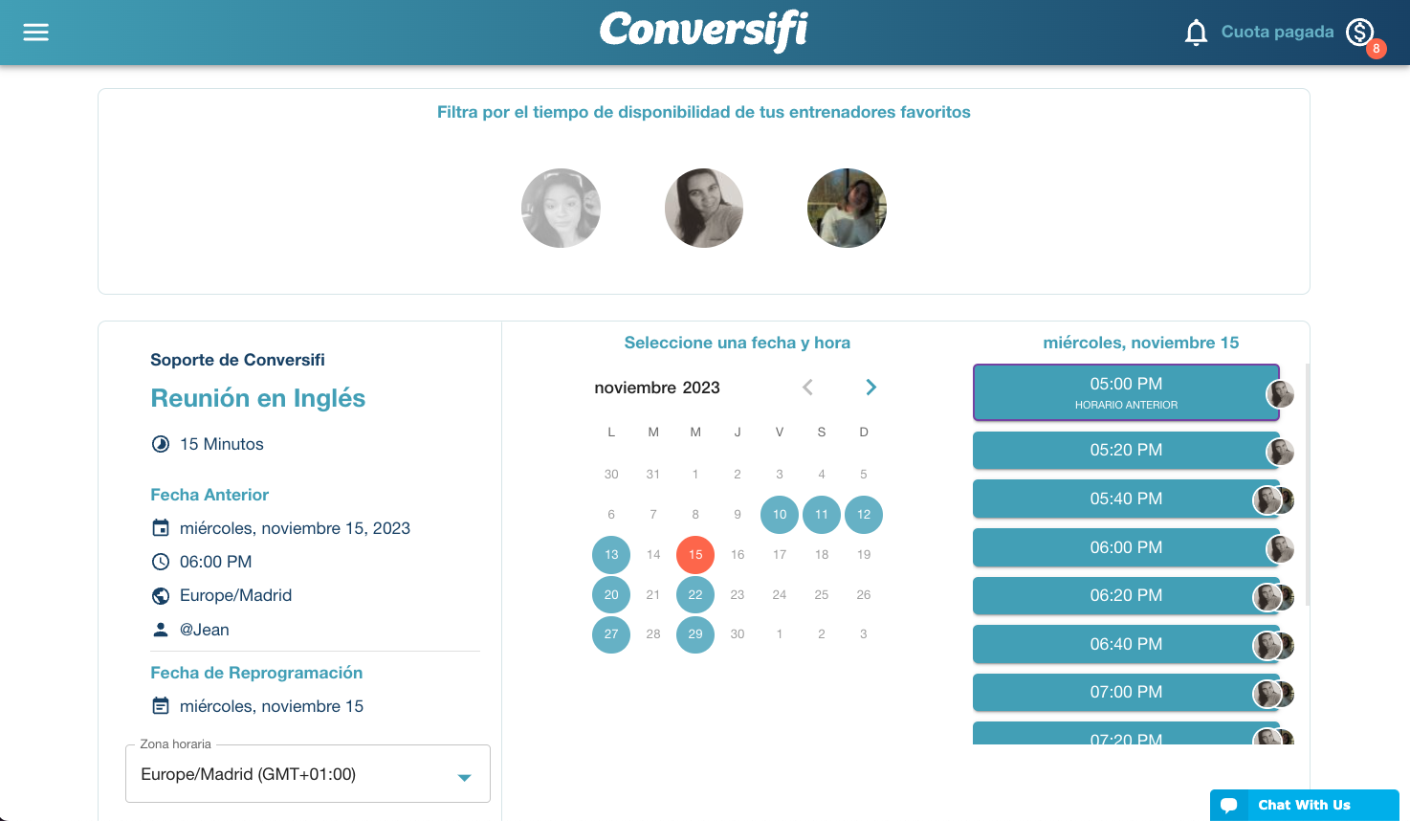Click the notifications bell icon

pyautogui.click(x=1196, y=33)
